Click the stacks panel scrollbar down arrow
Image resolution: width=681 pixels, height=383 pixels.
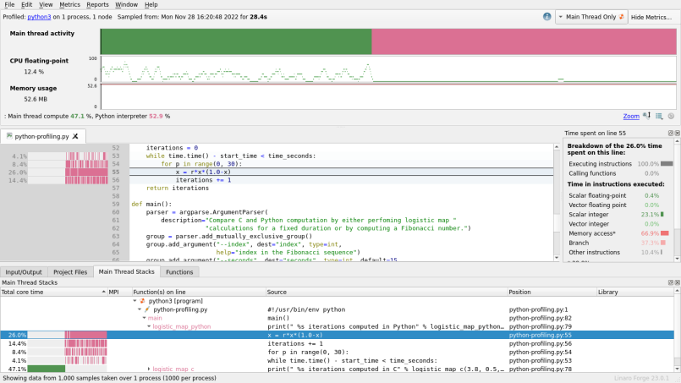click(677, 369)
